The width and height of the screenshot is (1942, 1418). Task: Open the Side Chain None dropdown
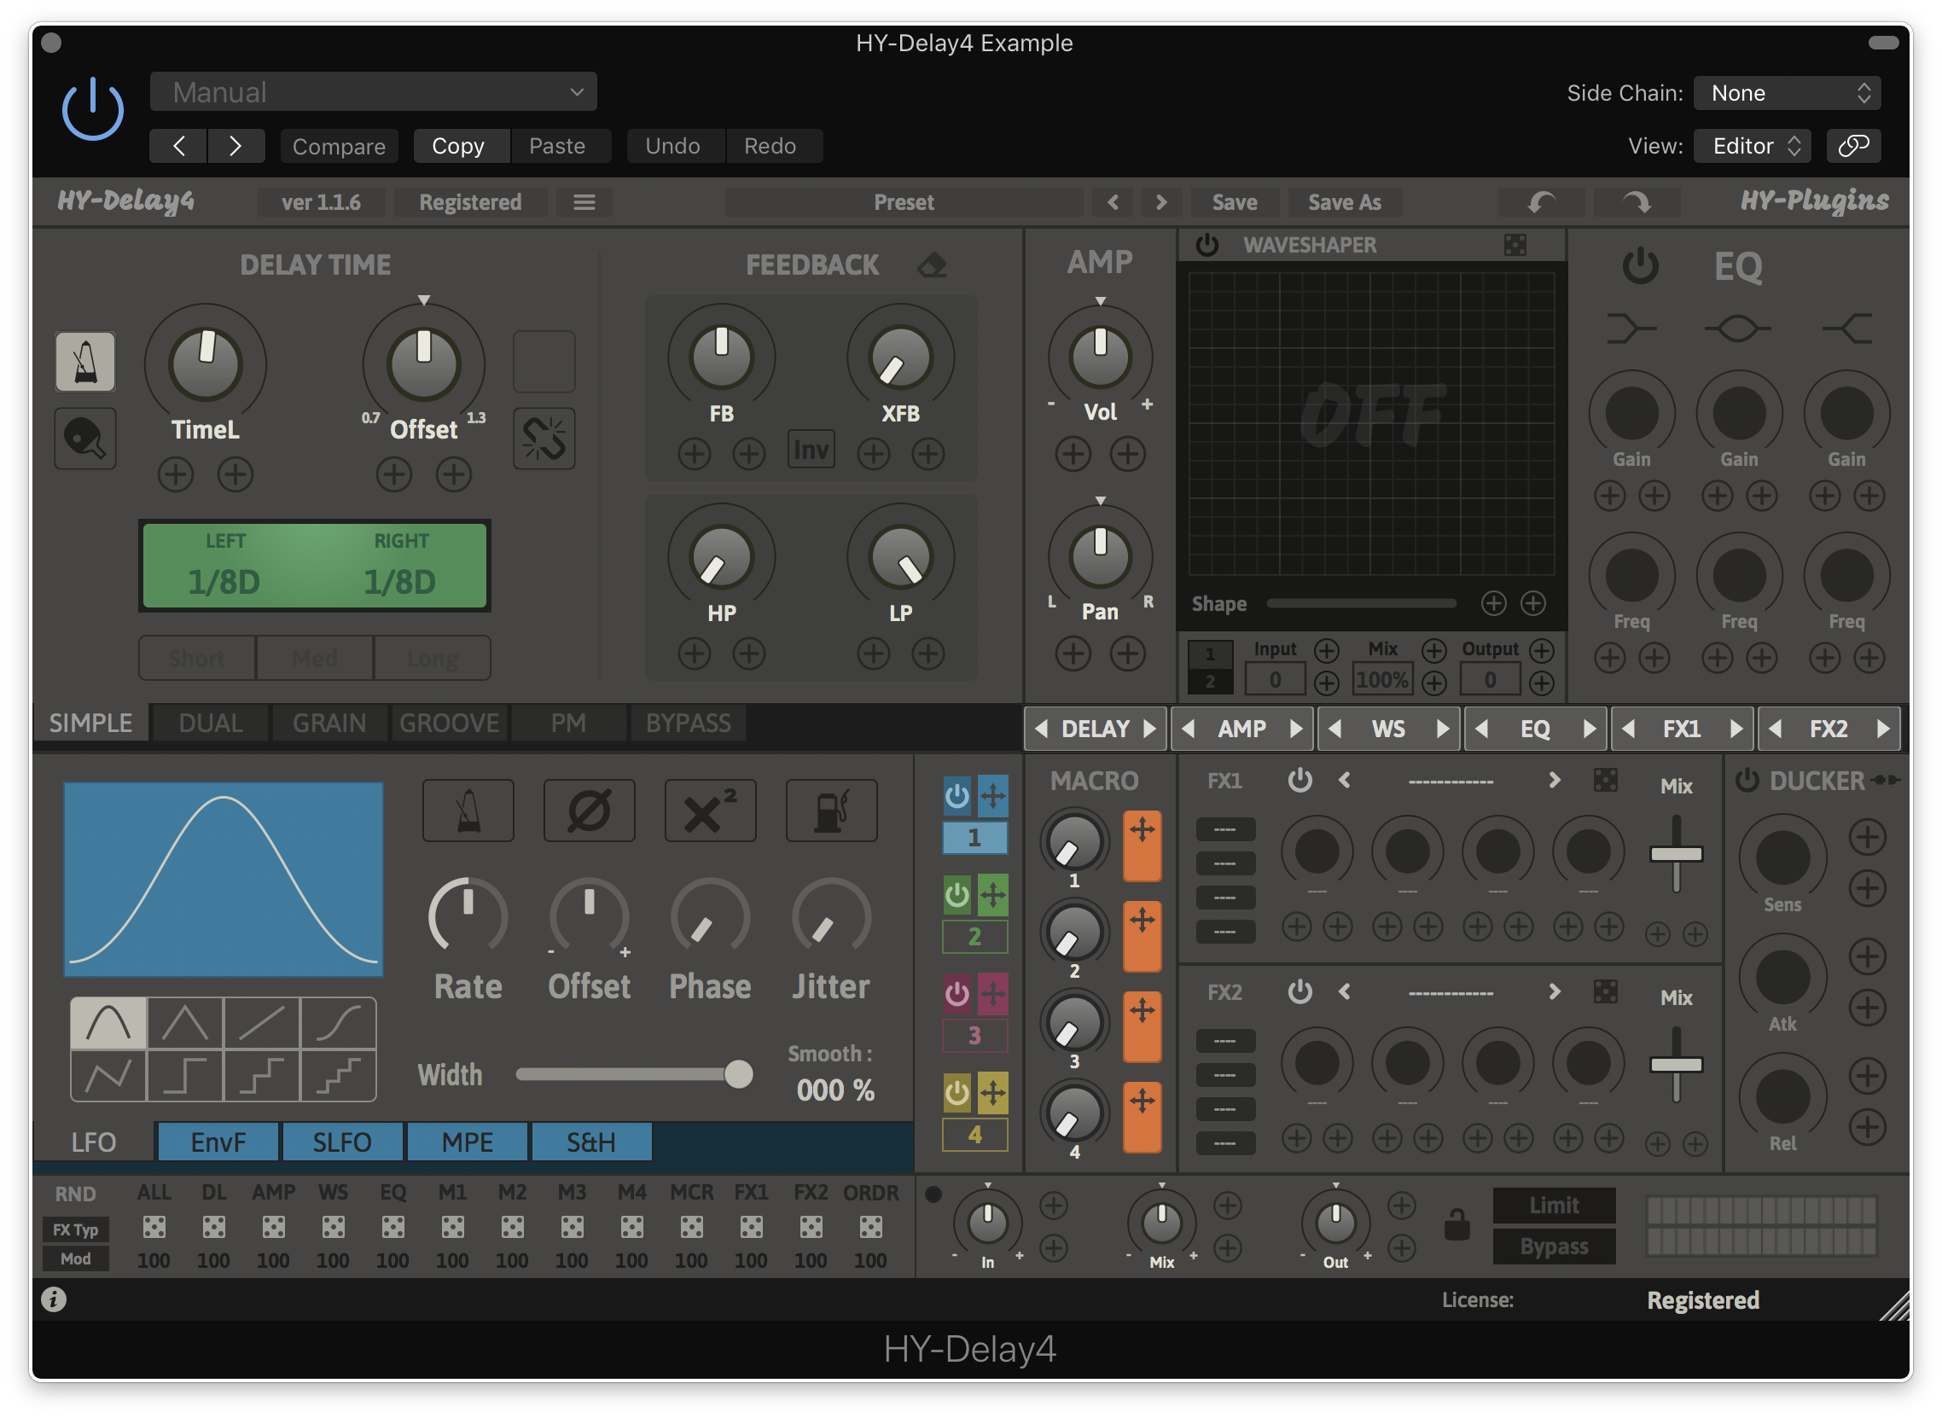point(1788,93)
